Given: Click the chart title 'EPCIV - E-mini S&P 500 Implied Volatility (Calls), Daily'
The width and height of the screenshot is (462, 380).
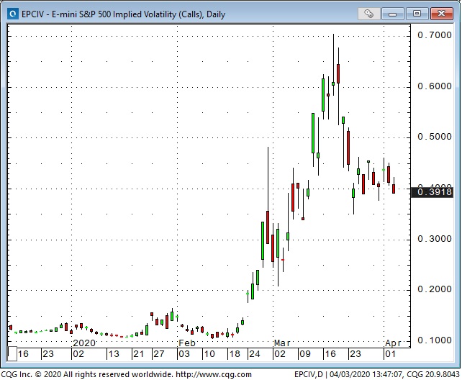Looking at the screenshot, I should tap(124, 14).
